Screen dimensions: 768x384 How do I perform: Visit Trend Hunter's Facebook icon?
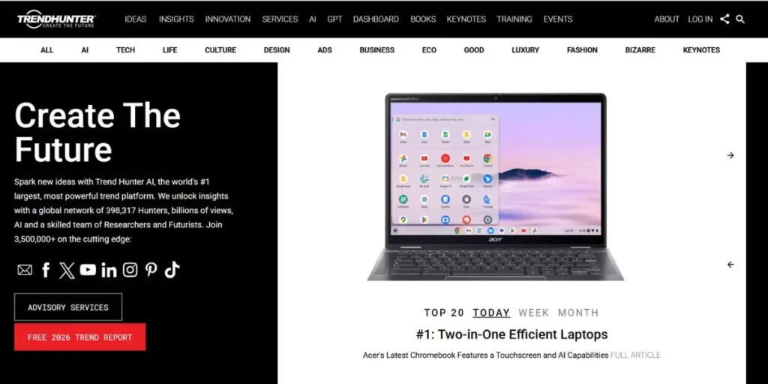coord(46,270)
